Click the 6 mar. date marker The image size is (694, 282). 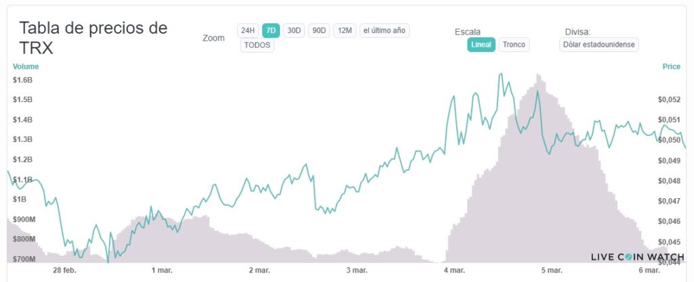649,271
